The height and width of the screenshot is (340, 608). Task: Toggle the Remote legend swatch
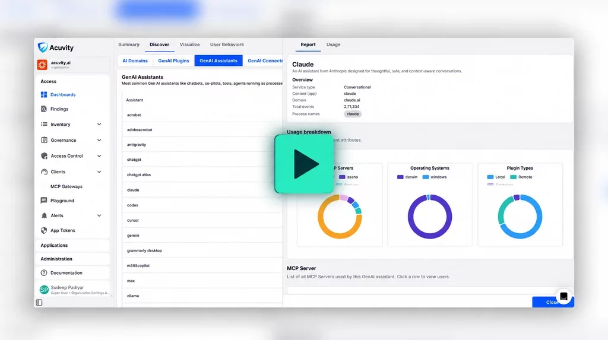click(x=513, y=177)
